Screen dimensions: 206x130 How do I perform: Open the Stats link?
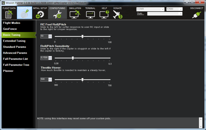(x=140, y=14)
